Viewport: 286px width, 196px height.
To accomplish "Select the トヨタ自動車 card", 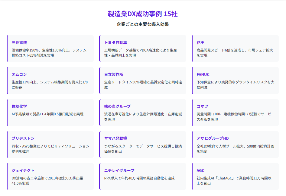I will click(143, 48).
